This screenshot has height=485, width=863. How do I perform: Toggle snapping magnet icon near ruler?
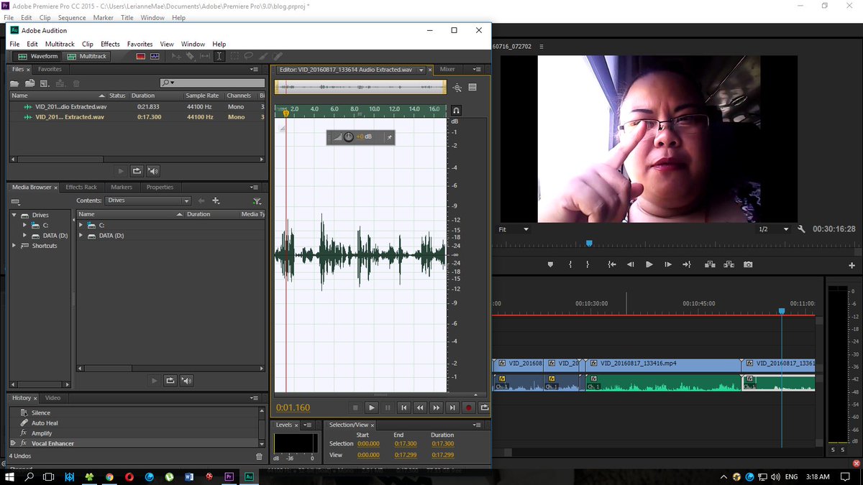pyautogui.click(x=456, y=111)
